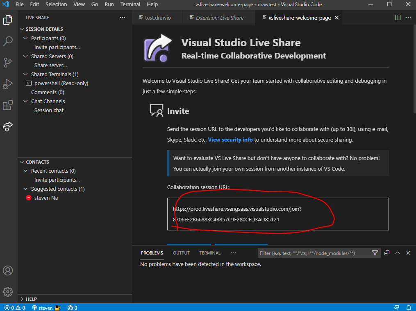Image resolution: width=416 pixels, height=311 pixels.
Task: Collapse the SESSION DETAILS section
Action: (x=22, y=29)
